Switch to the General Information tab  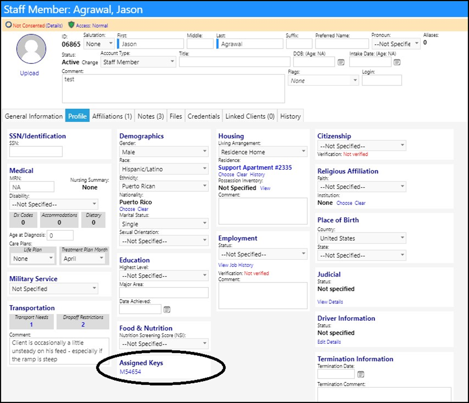(x=34, y=116)
